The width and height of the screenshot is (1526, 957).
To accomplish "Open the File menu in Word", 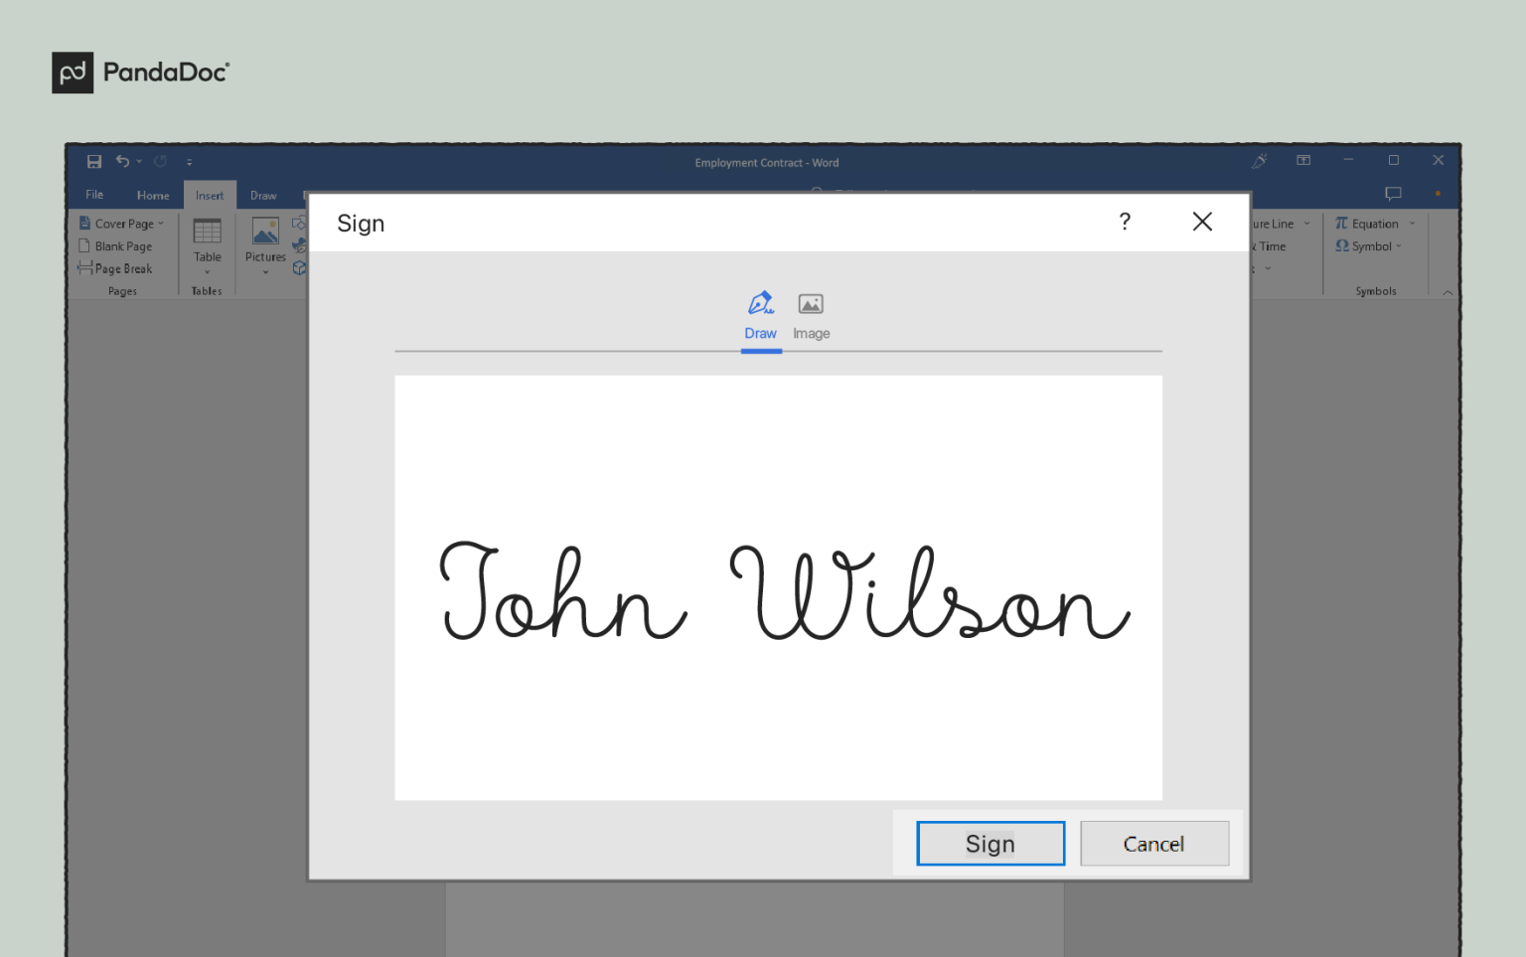I will (94, 195).
